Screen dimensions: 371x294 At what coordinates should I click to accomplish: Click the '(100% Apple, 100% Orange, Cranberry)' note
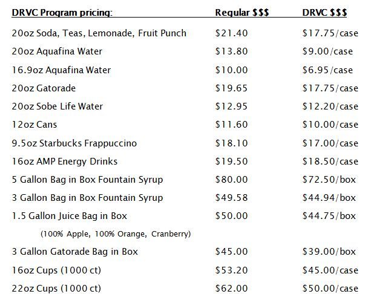pyautogui.click(x=115, y=234)
